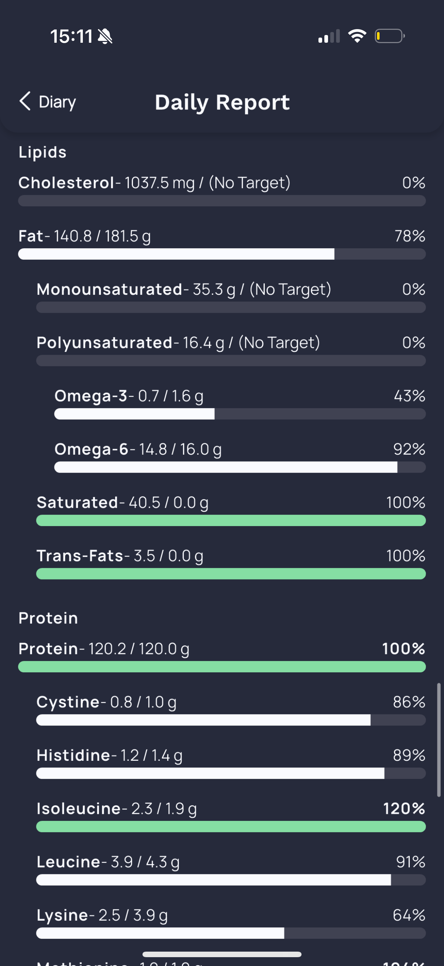Image resolution: width=444 pixels, height=966 pixels.
Task: Tap the battery icon in the status bar
Action: coord(390,36)
